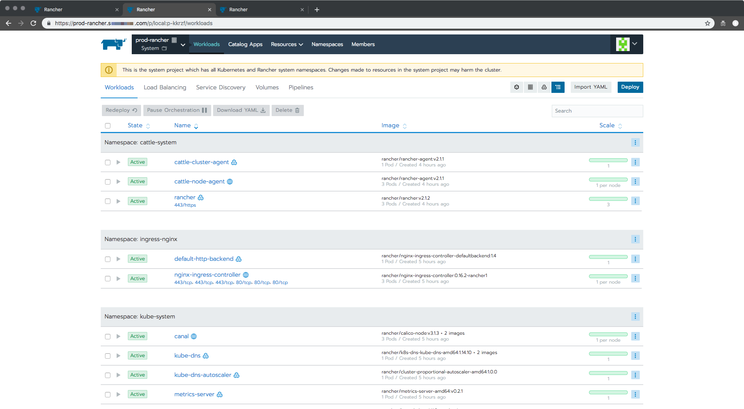Check the kube-dns row checkbox

click(x=107, y=356)
